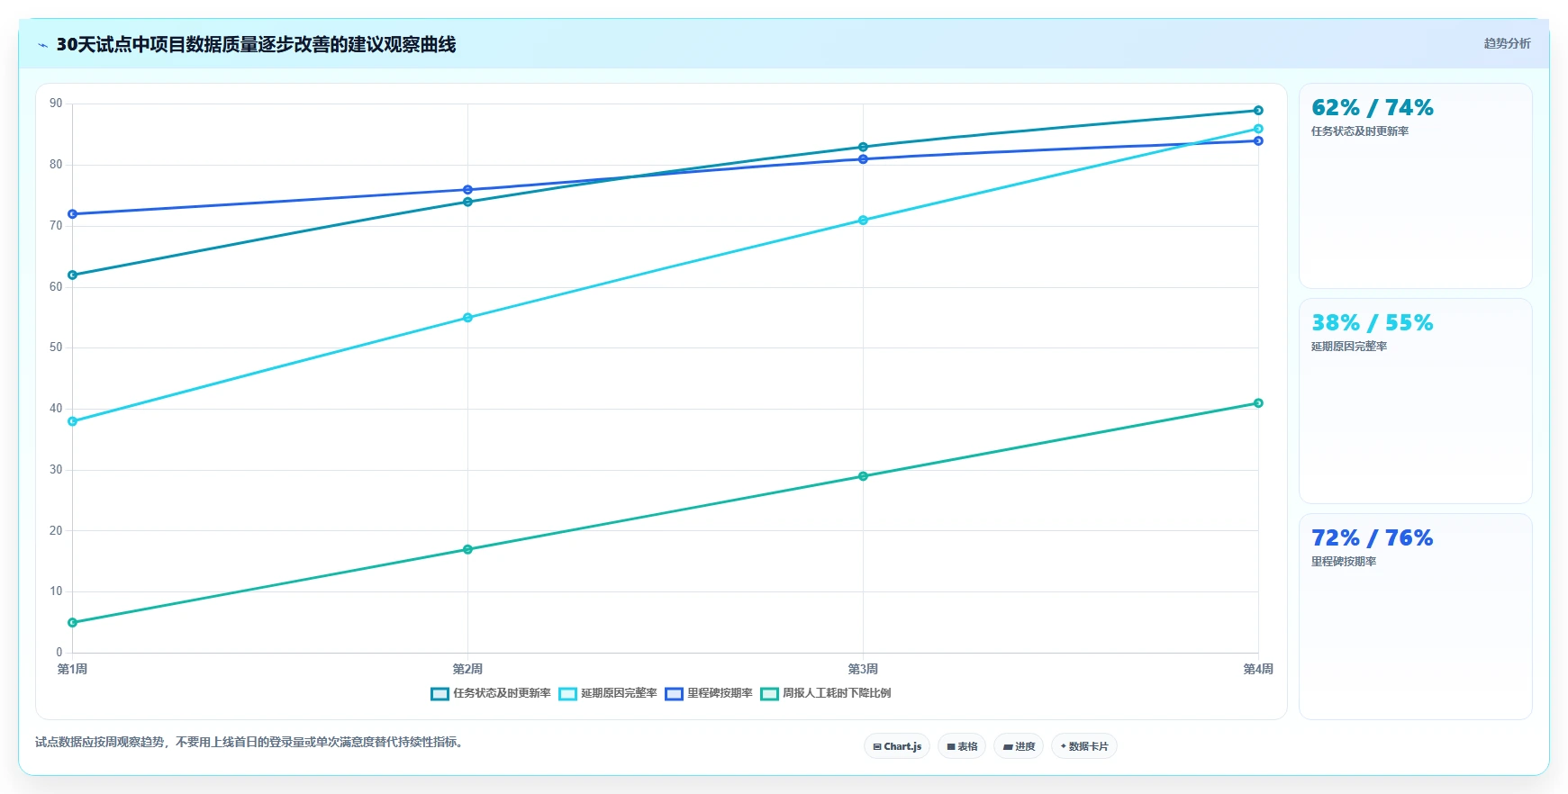This screenshot has height=794, width=1568.
Task: Click the 第3周 point at 81 on 里程碑按期率
Action: pos(863,159)
